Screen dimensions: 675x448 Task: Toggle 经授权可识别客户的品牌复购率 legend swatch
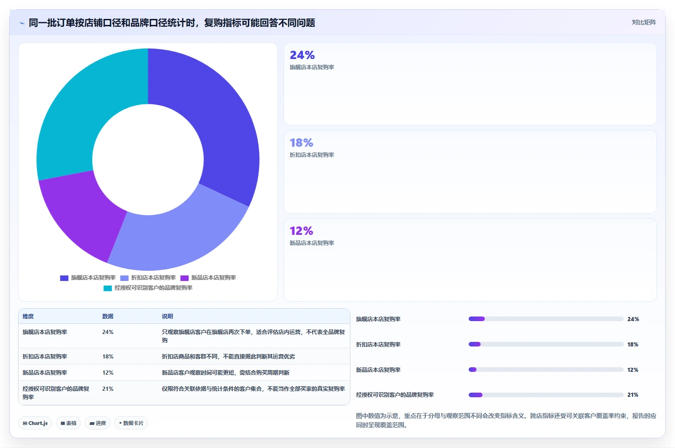click(x=108, y=288)
